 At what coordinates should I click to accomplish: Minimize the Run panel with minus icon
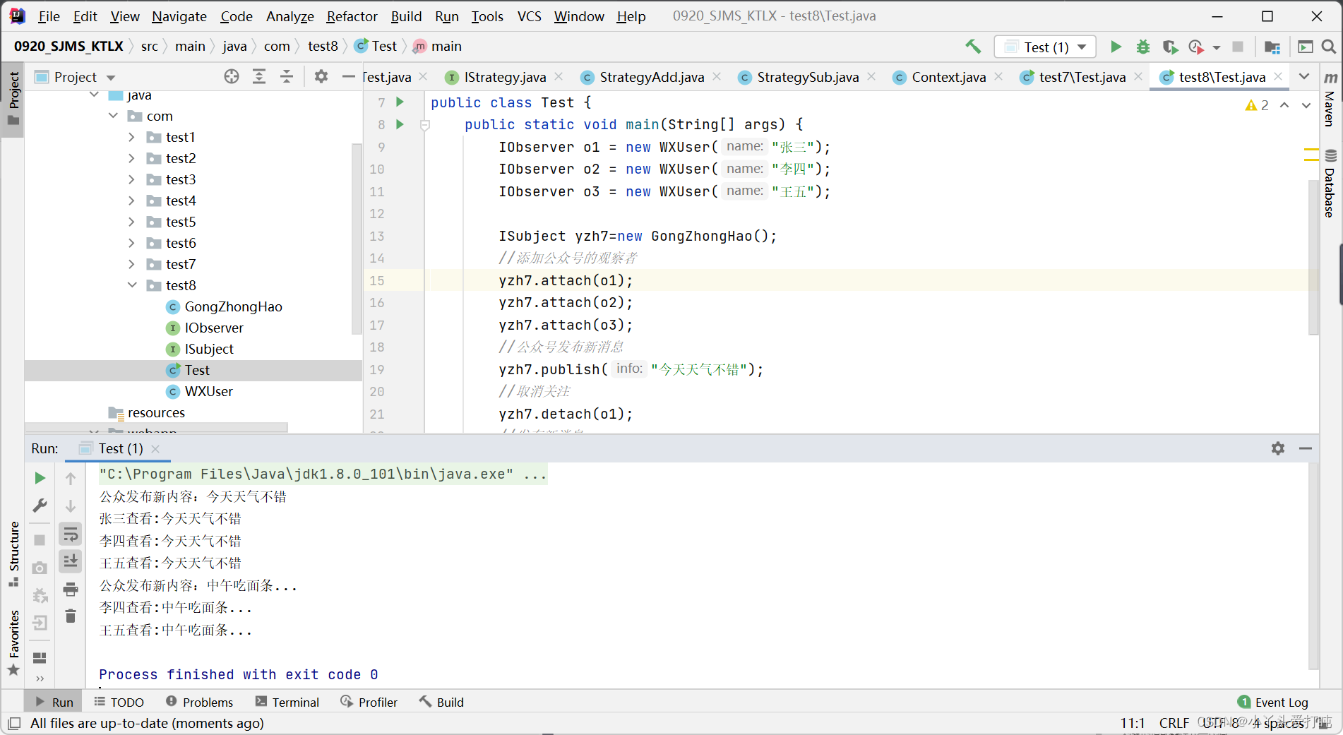click(x=1306, y=448)
